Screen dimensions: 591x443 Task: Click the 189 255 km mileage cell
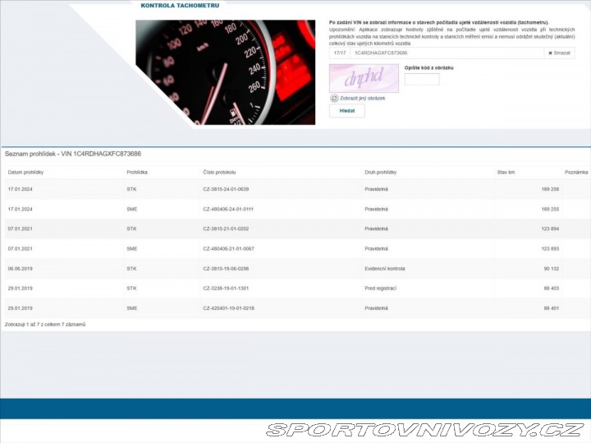[x=550, y=209]
